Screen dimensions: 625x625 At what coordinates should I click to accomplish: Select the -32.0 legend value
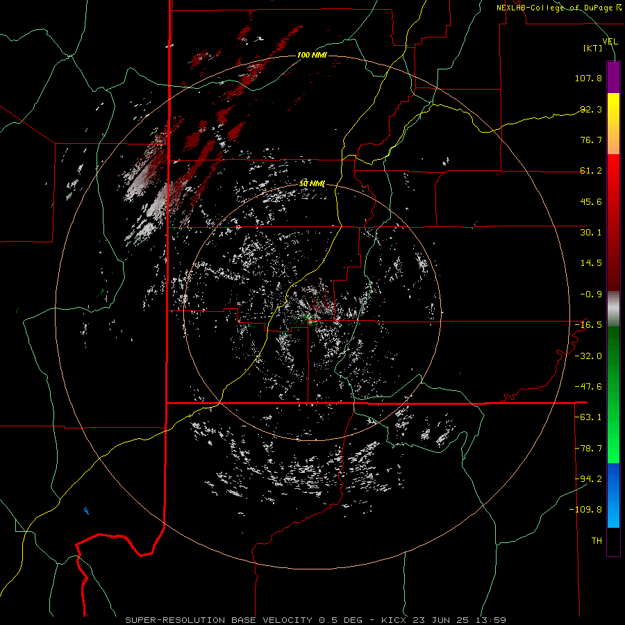[x=588, y=356]
